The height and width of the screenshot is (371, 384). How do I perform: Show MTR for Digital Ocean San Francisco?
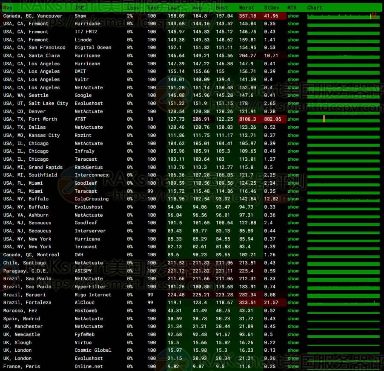293,48
